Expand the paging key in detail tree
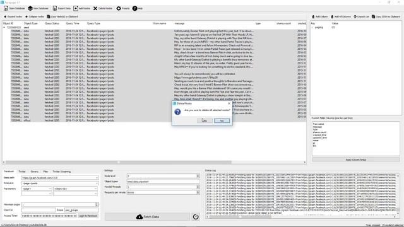This screenshot has width=404, height=227. pyautogui.click(x=313, y=27)
